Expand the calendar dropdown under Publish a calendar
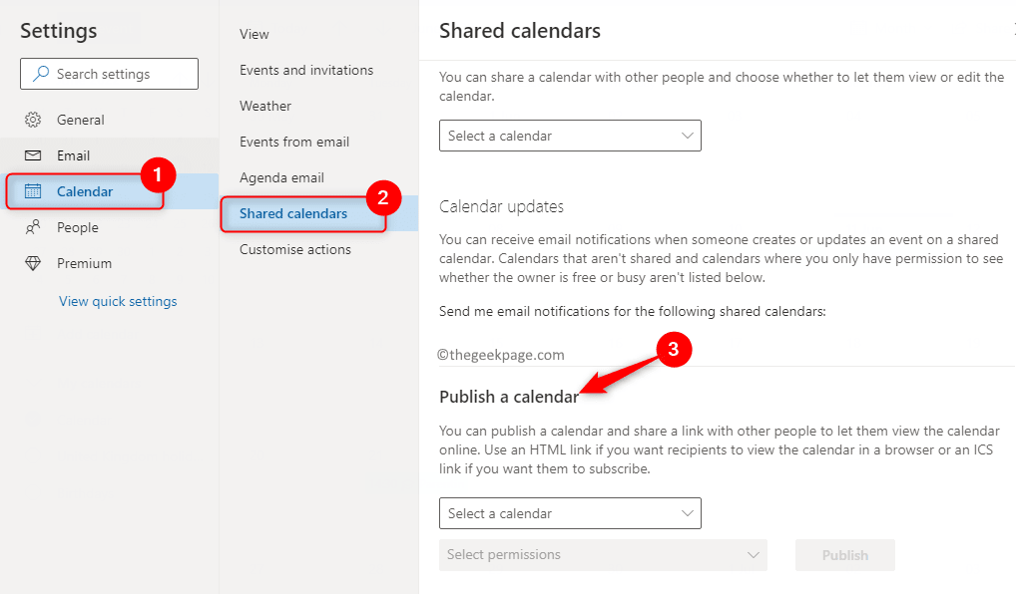 click(x=570, y=513)
